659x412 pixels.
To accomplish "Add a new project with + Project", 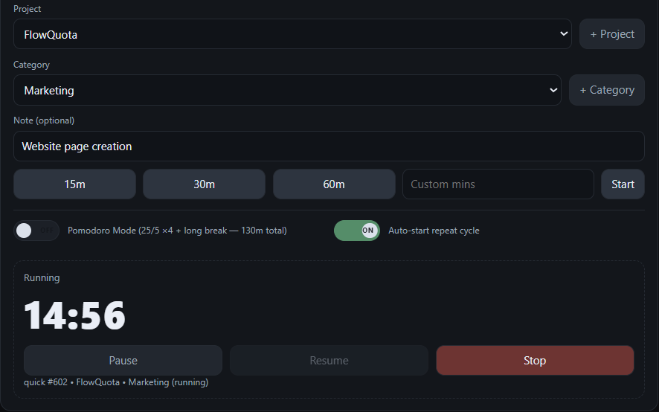I will coord(612,34).
